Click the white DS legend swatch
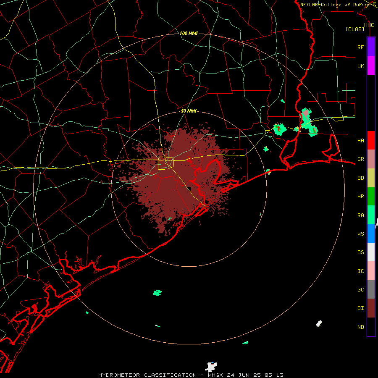Screen dimensions: 378x378 (371, 252)
